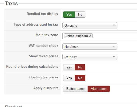Click the Taxes section heading

coord(11,3)
